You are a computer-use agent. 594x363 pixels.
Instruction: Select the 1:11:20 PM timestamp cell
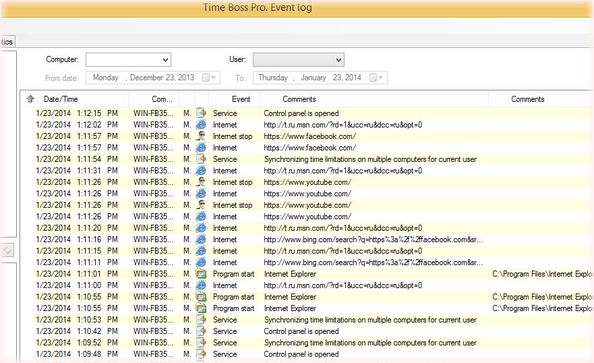[x=77, y=228]
